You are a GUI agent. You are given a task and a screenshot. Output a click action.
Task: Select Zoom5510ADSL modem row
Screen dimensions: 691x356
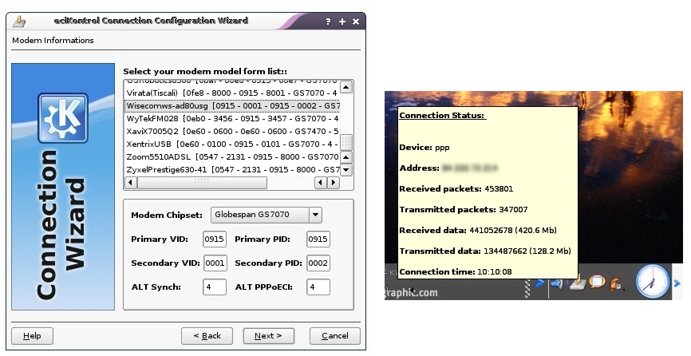pos(232,157)
